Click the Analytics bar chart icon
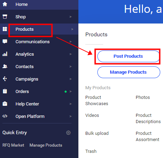This screenshot has height=158, width=163. [x=5, y=54]
